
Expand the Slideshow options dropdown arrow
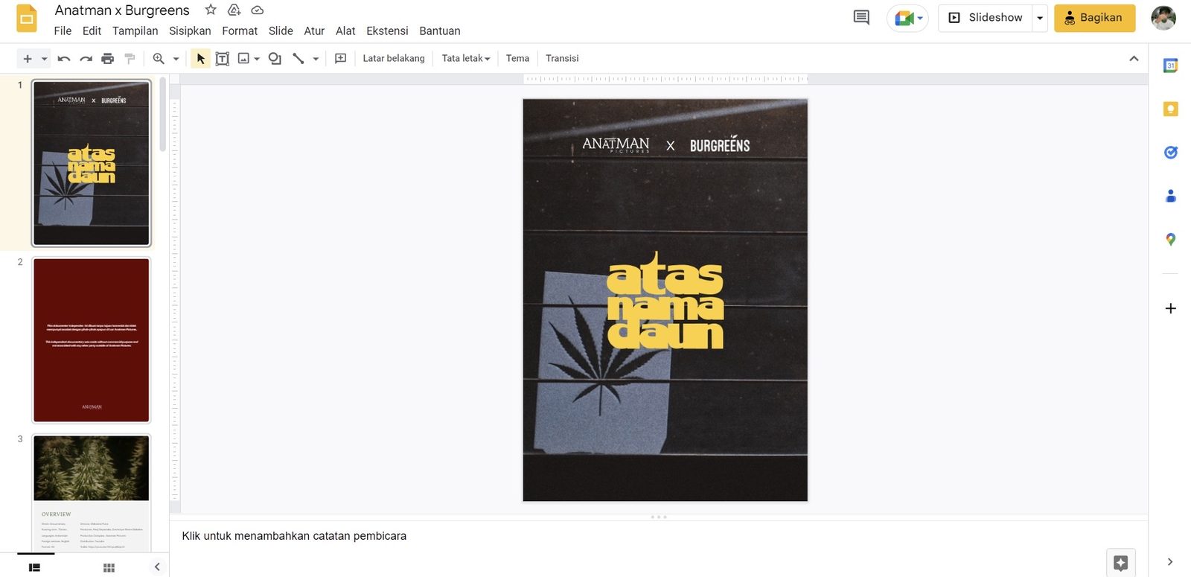[x=1040, y=18]
